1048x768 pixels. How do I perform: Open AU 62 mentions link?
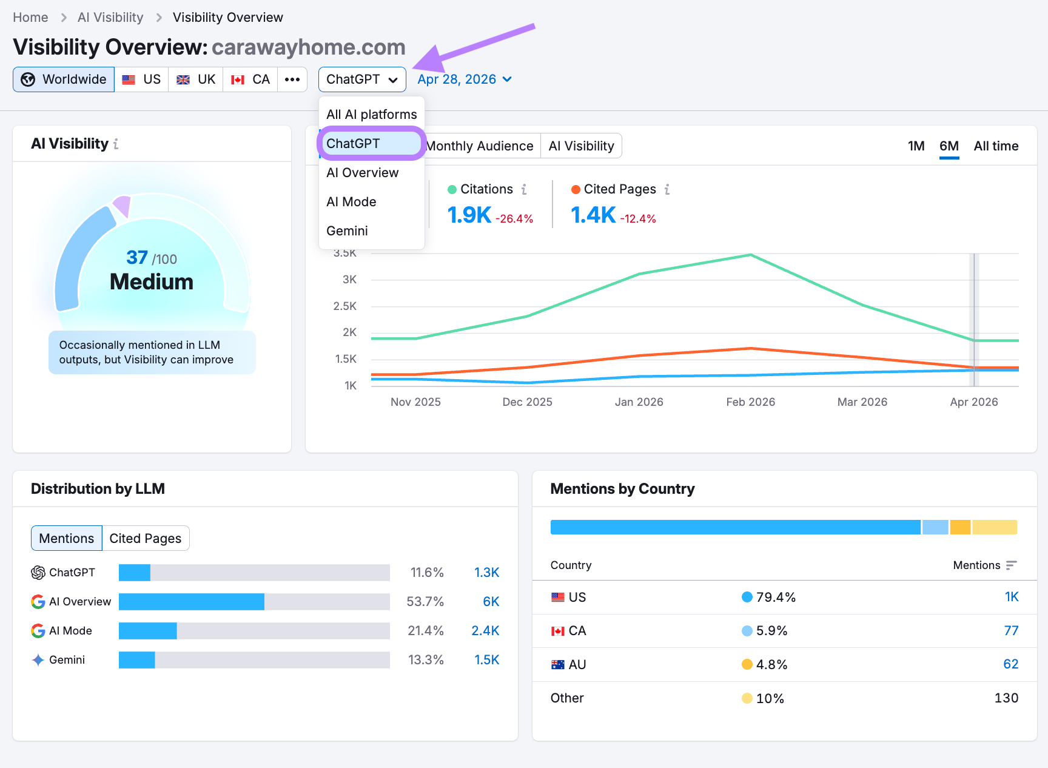(1010, 665)
